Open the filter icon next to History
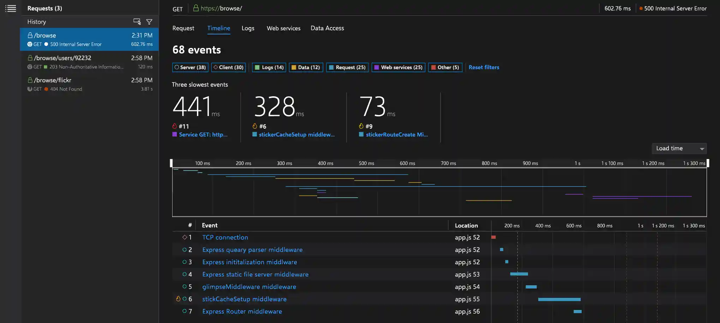Image resolution: width=720 pixels, height=323 pixels. click(149, 22)
